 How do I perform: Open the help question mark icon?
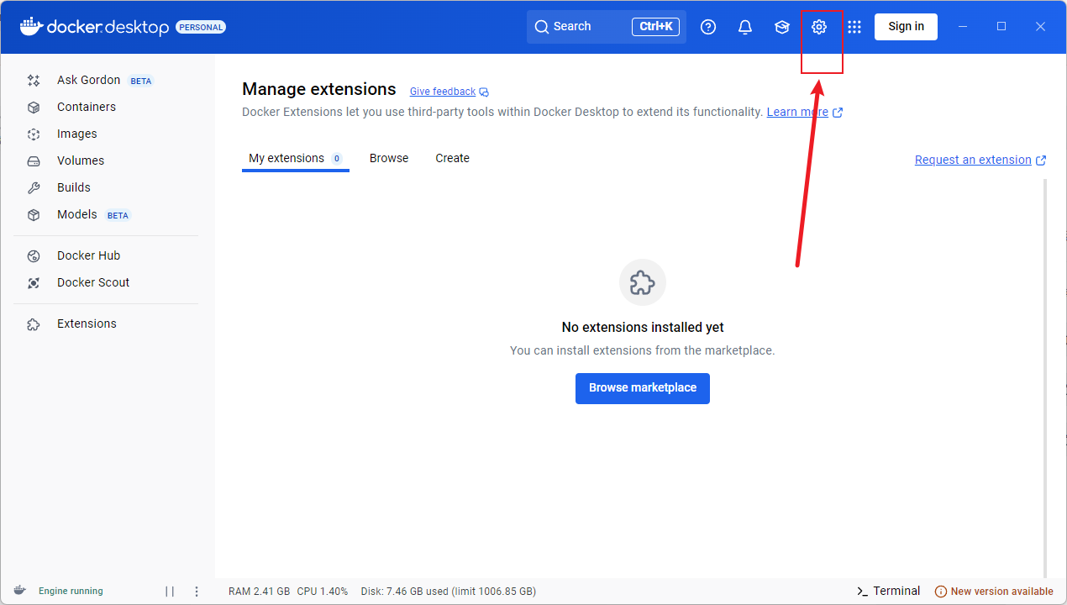[708, 27]
